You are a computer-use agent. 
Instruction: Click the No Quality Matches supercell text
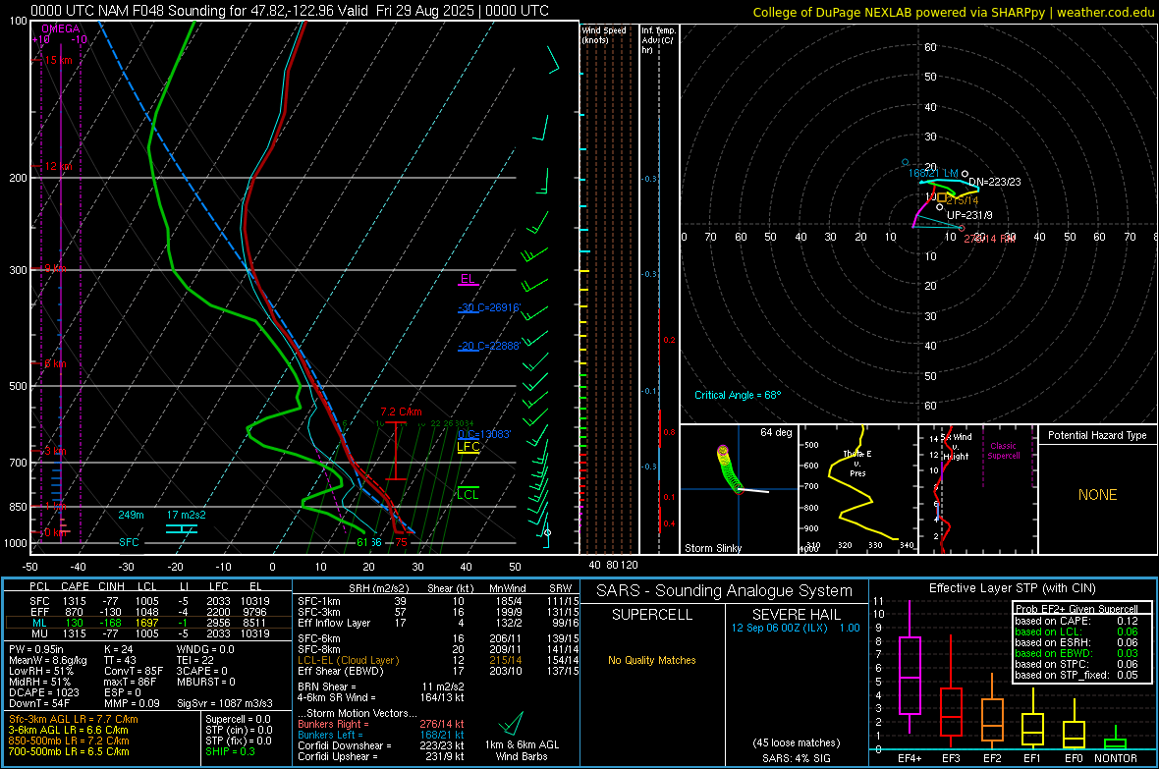tap(652, 660)
